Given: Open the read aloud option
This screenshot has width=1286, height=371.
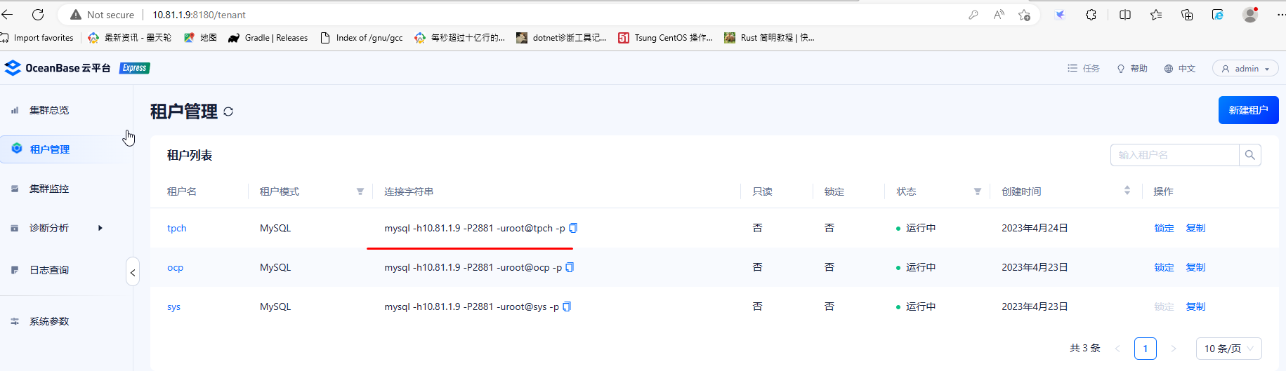Looking at the screenshot, I should click(x=999, y=15).
